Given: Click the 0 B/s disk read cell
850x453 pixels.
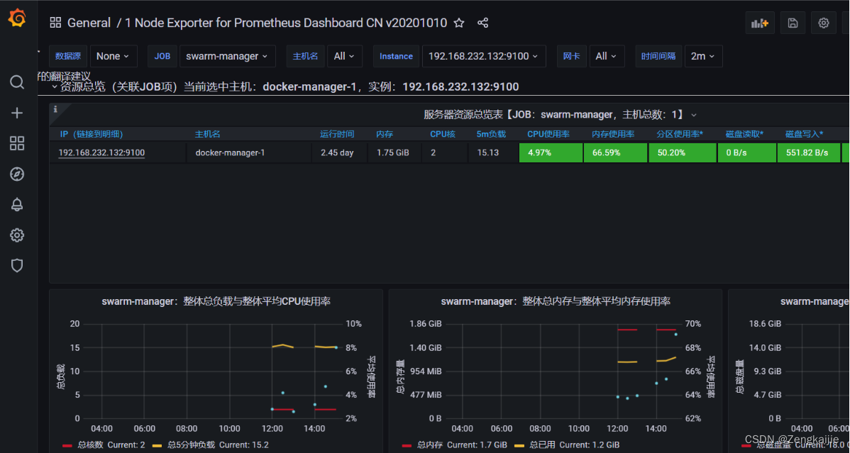Looking at the screenshot, I should coord(746,153).
